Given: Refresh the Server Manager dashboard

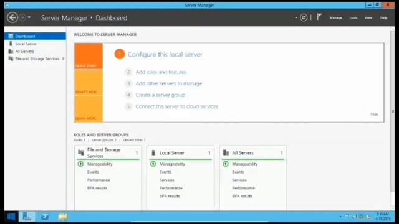Looking at the screenshot, I should click(x=304, y=17).
